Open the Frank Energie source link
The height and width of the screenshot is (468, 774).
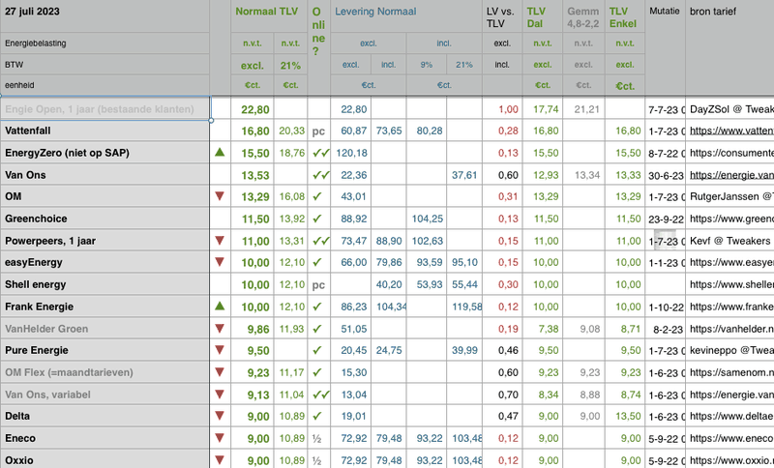(x=730, y=306)
